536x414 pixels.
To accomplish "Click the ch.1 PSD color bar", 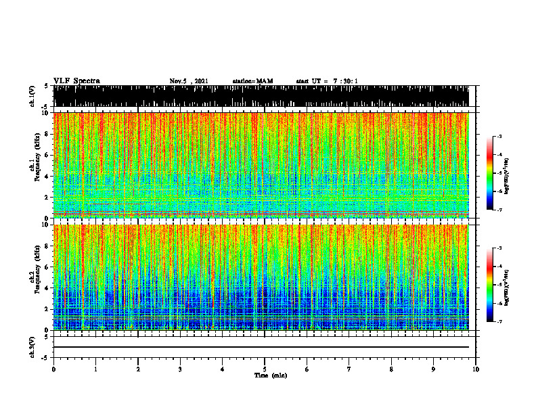I will pos(489,173).
